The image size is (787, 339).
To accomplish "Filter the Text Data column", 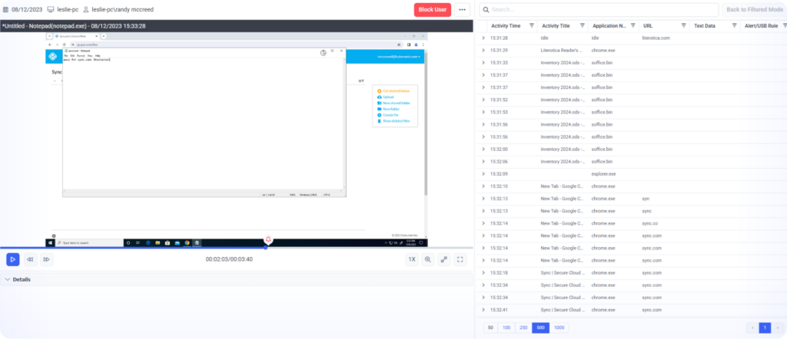I will 733,25.
